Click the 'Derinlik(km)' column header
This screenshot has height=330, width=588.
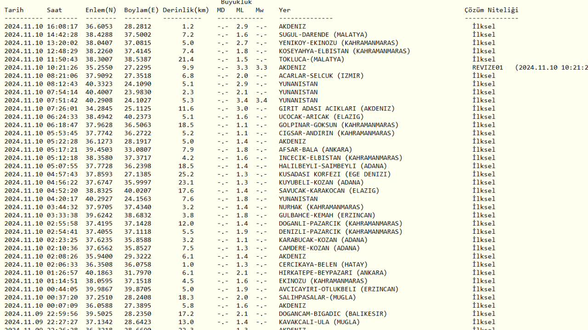pos(186,10)
